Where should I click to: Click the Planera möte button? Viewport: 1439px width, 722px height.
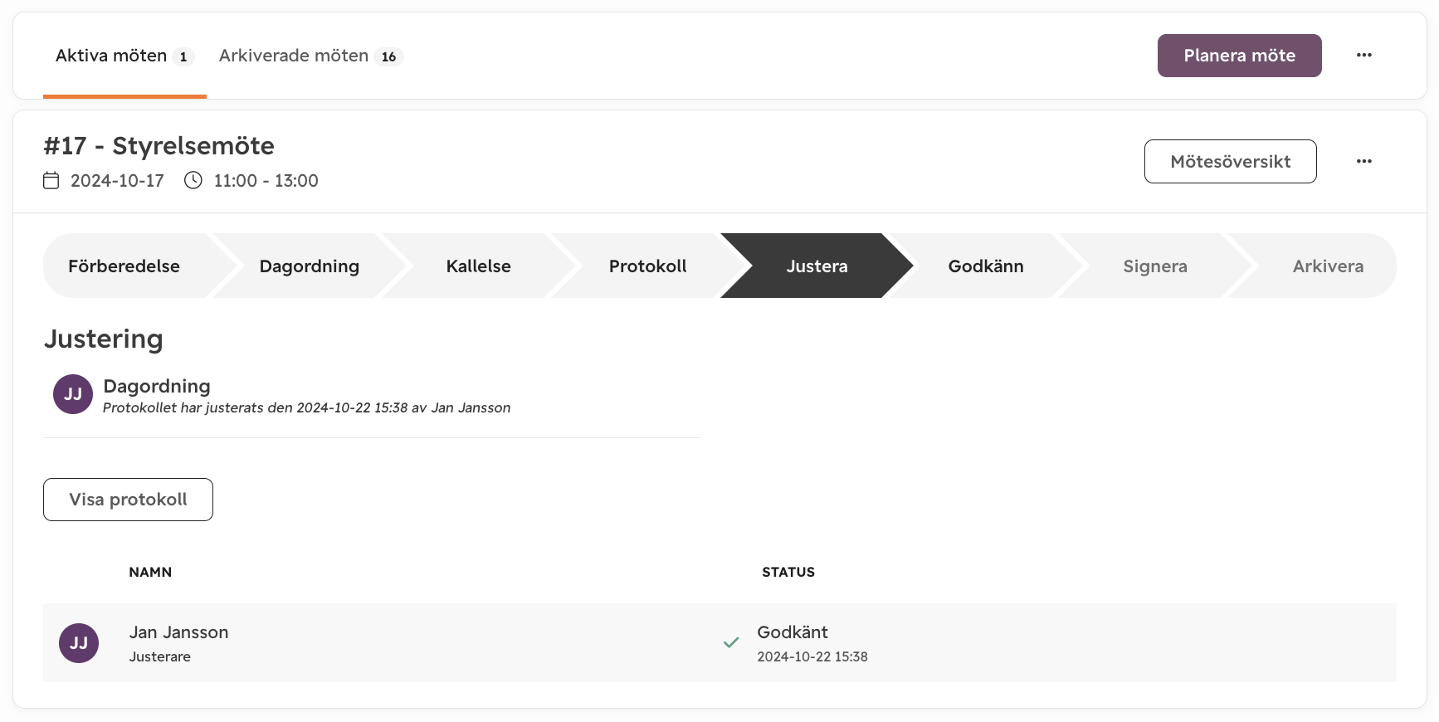tap(1239, 56)
